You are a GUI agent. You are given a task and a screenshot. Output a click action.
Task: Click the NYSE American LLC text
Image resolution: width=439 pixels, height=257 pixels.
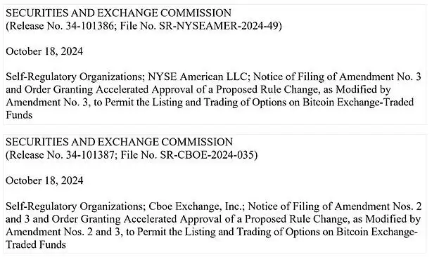[x=198, y=77]
